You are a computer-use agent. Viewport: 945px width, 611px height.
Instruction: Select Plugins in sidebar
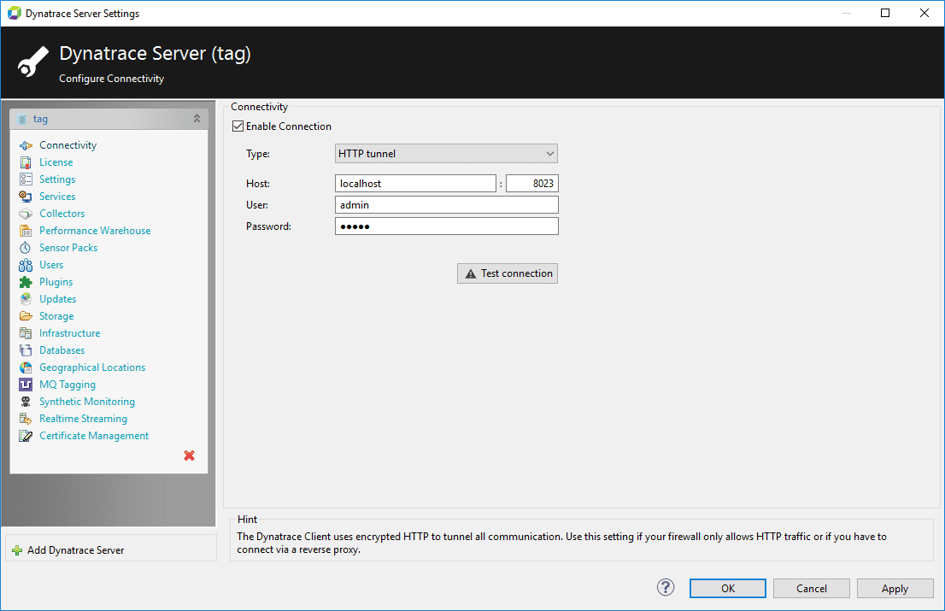click(x=56, y=282)
